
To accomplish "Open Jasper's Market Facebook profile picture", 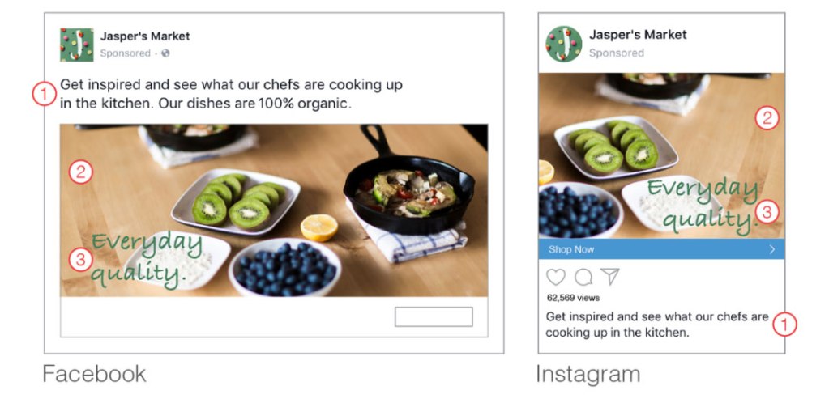I will click(x=77, y=45).
